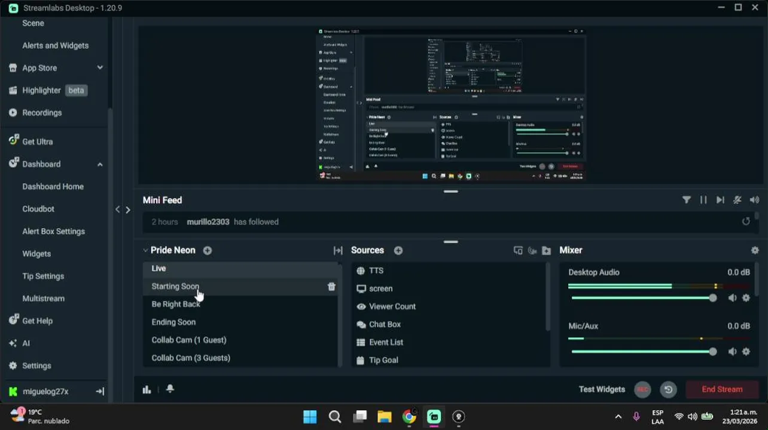Add a new scene with plus icon
Viewport: 768px width, 430px height.
207,250
